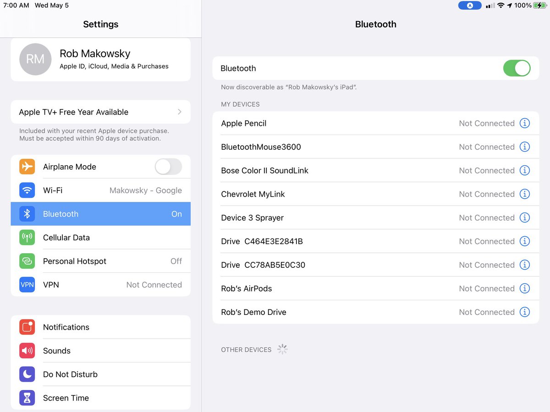Tap the 100% battery percentage text

[x=523, y=5]
